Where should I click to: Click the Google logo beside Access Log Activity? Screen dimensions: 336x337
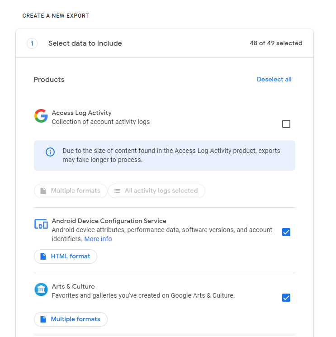pos(41,116)
